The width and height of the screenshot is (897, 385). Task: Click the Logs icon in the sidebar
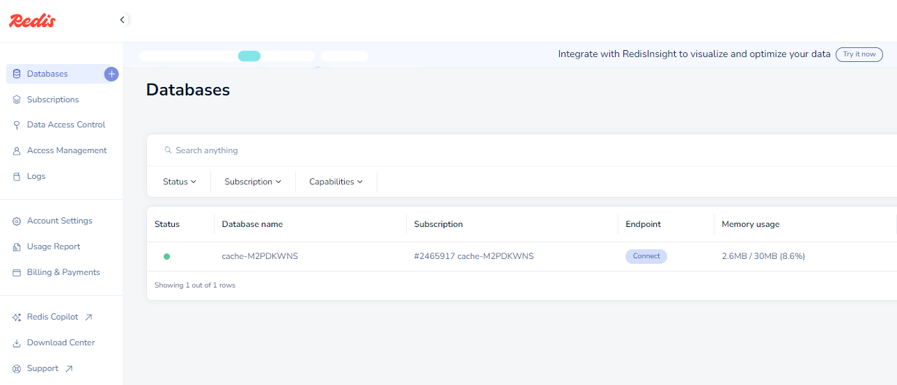pyautogui.click(x=17, y=177)
